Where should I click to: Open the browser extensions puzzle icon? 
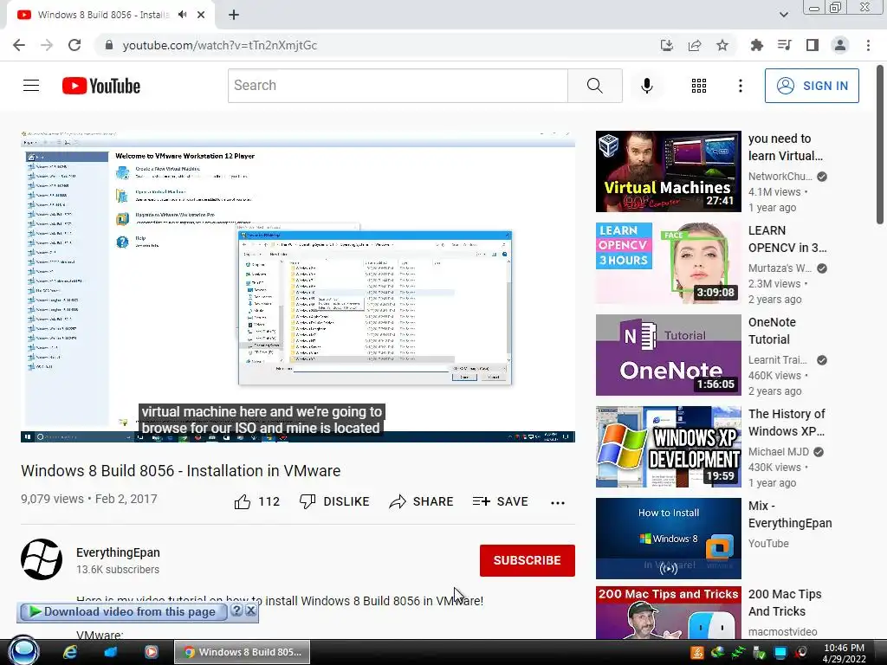pyautogui.click(x=757, y=45)
